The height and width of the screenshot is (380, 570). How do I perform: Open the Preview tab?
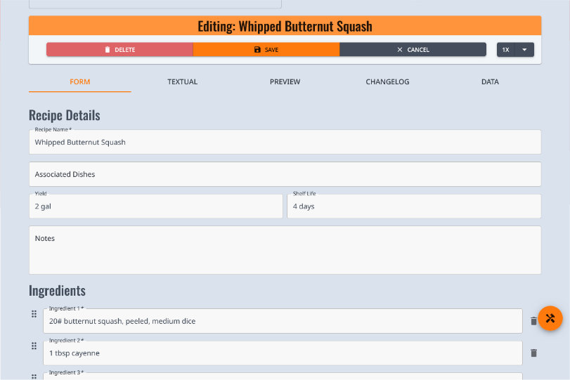click(x=285, y=81)
